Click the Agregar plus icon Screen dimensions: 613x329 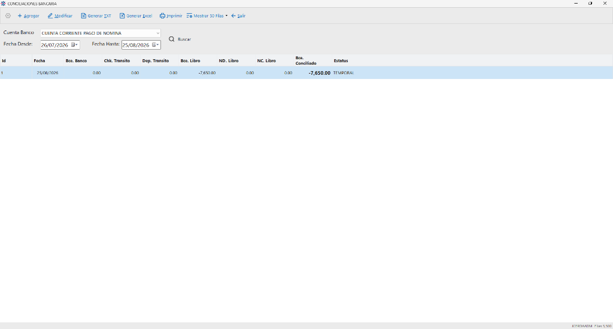[x=20, y=16]
